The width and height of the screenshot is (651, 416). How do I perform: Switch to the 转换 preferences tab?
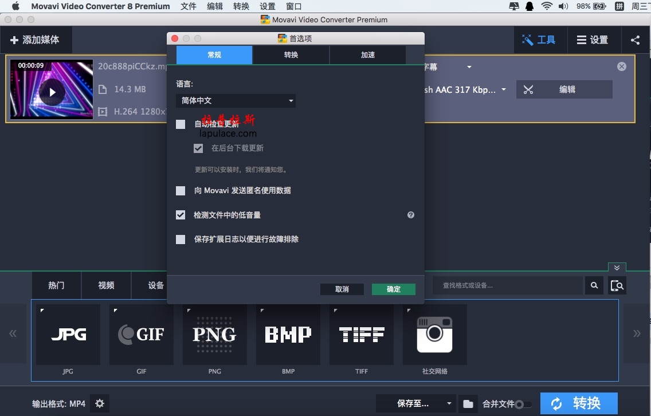291,55
